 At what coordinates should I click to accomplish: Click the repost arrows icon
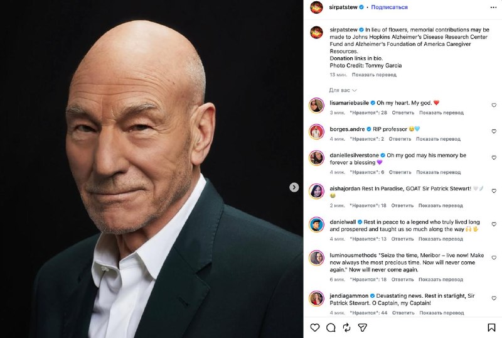coord(346,327)
